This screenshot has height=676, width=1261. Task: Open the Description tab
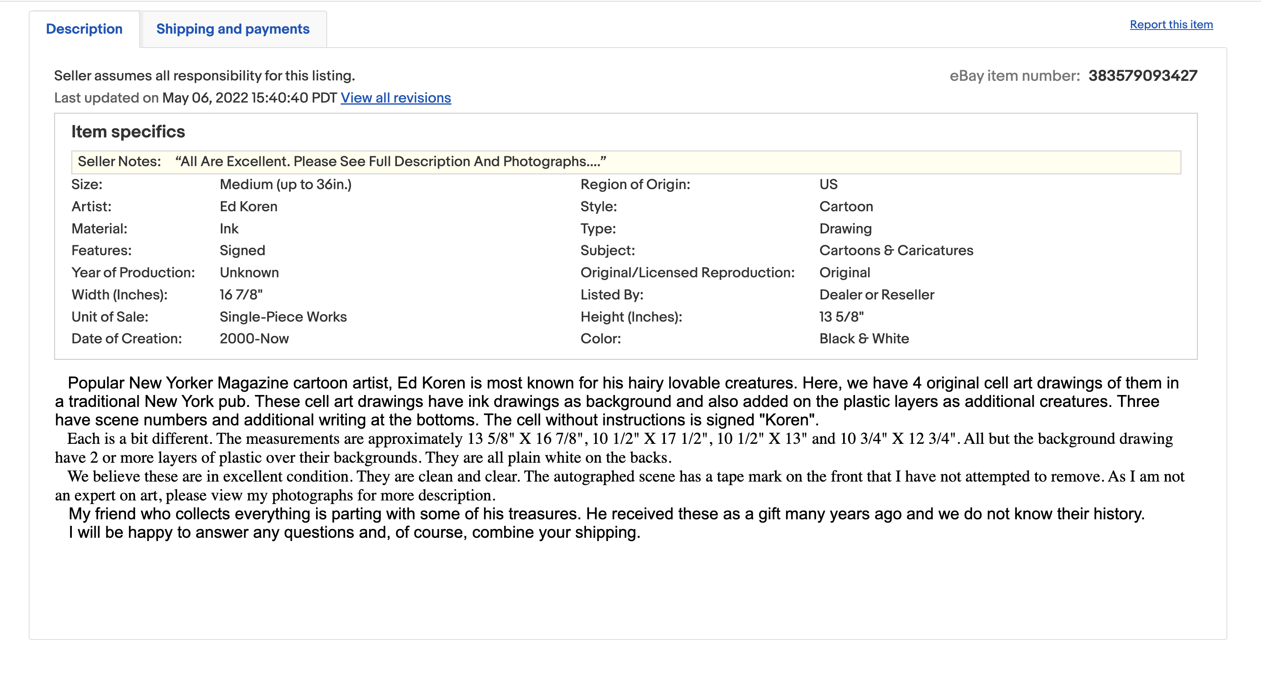84,29
